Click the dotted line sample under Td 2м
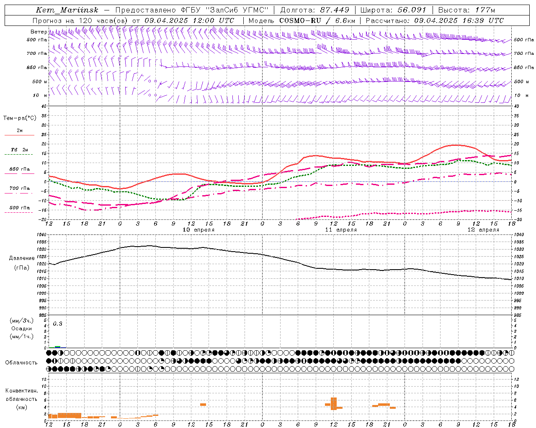 (18, 155)
